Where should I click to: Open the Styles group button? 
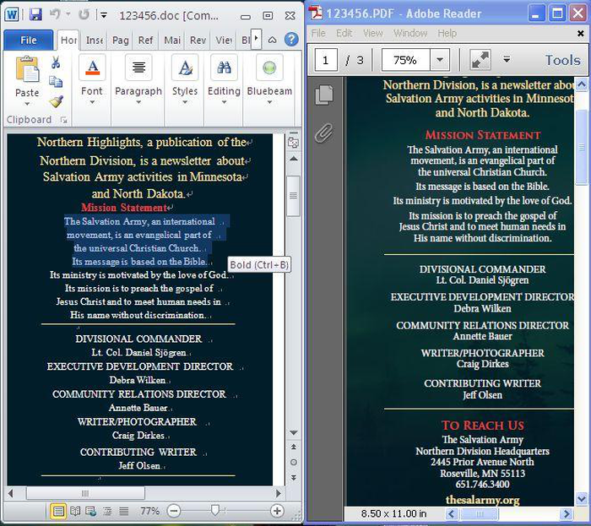185,80
